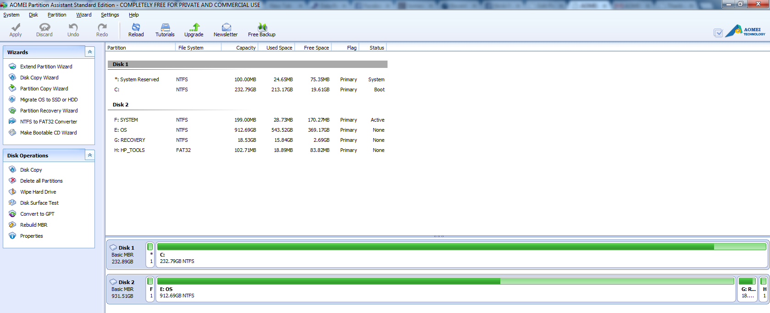The height and width of the screenshot is (313, 770).
Task: Sort by Used Space column header
Action: (x=276, y=48)
